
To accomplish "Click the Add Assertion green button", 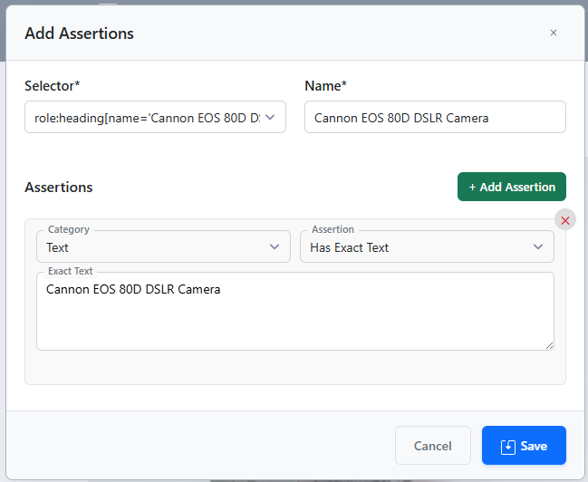I will click(x=511, y=187).
